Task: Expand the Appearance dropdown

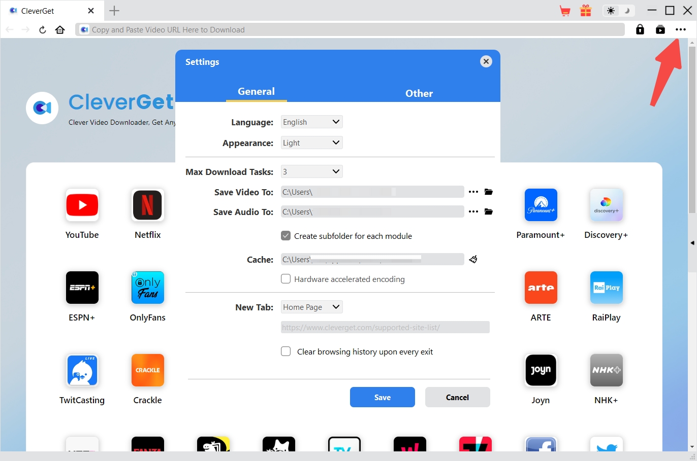Action: click(312, 143)
